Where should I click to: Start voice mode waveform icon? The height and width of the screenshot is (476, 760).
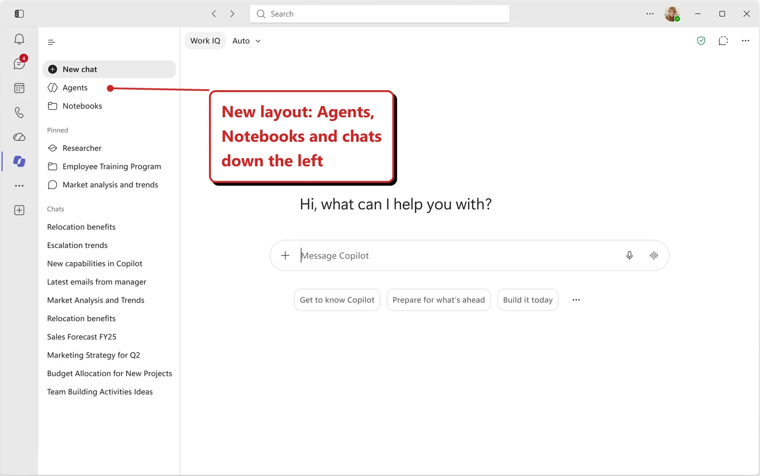click(x=654, y=255)
